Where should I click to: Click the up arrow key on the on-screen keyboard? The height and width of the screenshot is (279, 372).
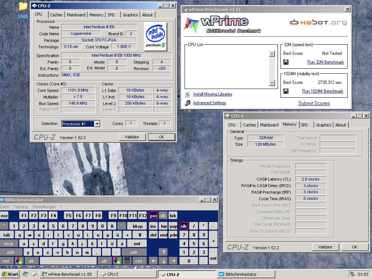tap(163, 252)
